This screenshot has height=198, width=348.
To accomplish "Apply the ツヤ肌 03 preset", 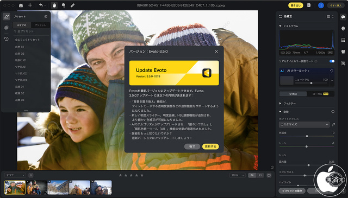I will point(21,80).
